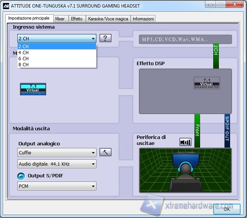Click the 7.1 Virtual Speaker Shifter icon on left
This screenshot has width=247, height=218.
33,89
